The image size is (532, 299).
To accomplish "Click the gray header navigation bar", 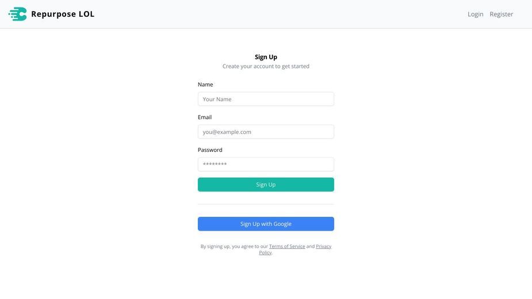I will pos(266,14).
